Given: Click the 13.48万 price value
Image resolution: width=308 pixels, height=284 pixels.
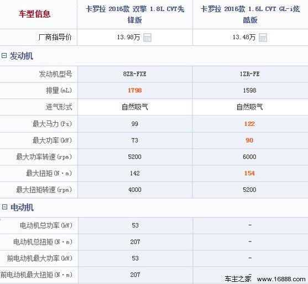Looking at the screenshot, I should coord(244,37).
